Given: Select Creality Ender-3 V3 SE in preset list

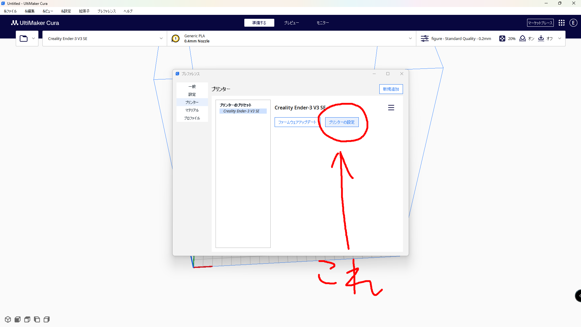Looking at the screenshot, I should coord(243,111).
